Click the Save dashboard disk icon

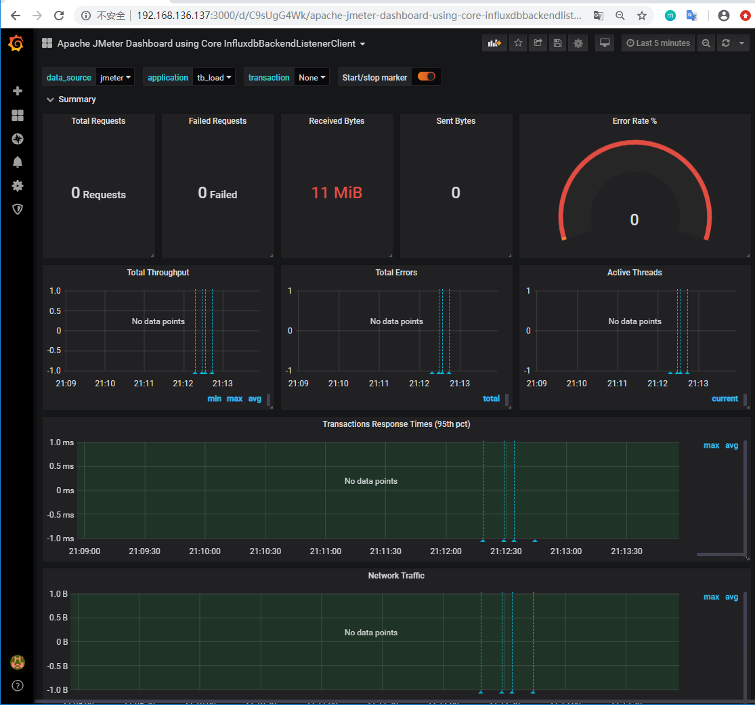pos(557,43)
